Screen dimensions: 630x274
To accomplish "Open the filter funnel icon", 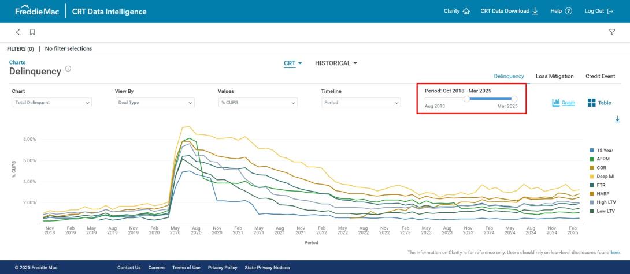I will click(x=612, y=32).
